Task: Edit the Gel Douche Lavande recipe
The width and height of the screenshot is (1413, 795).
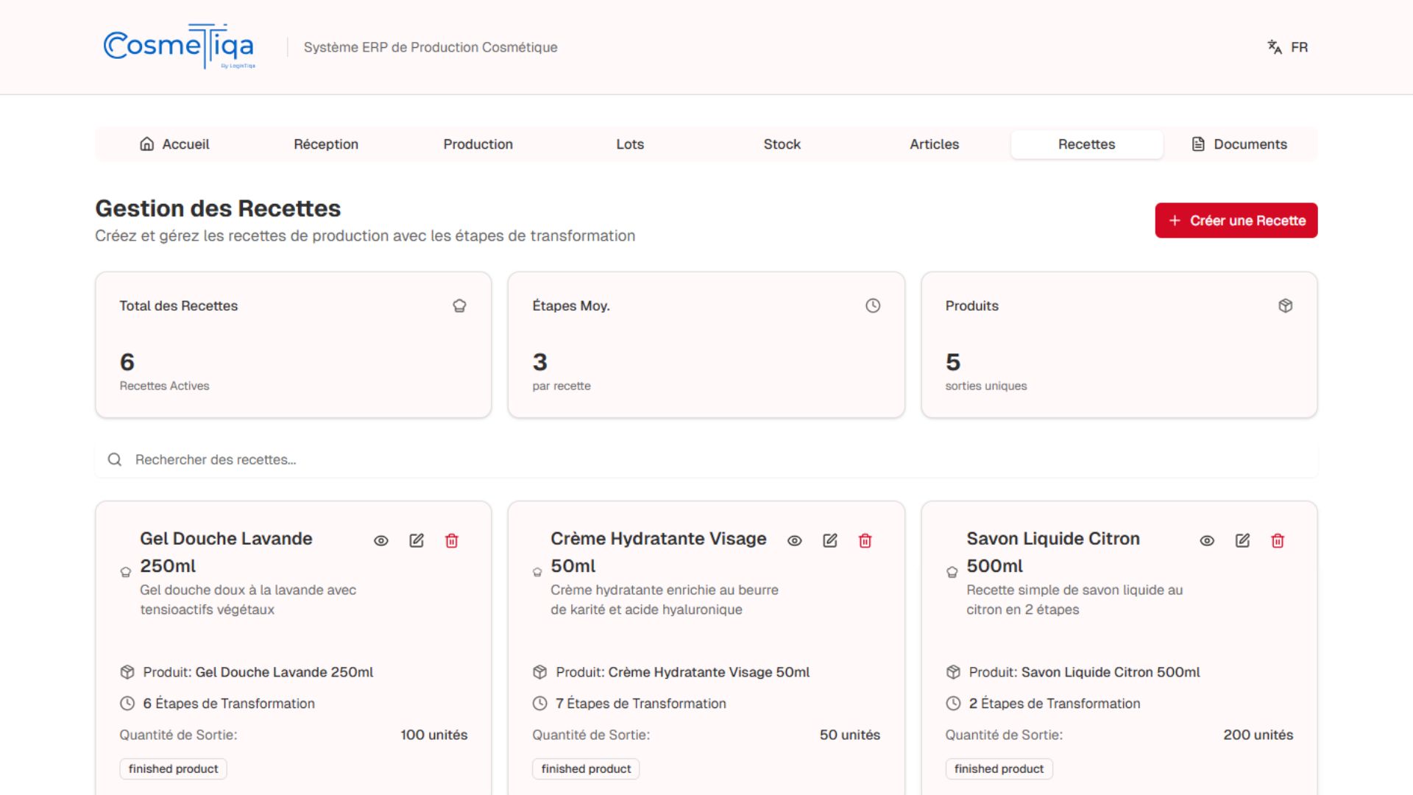Action: click(x=417, y=541)
